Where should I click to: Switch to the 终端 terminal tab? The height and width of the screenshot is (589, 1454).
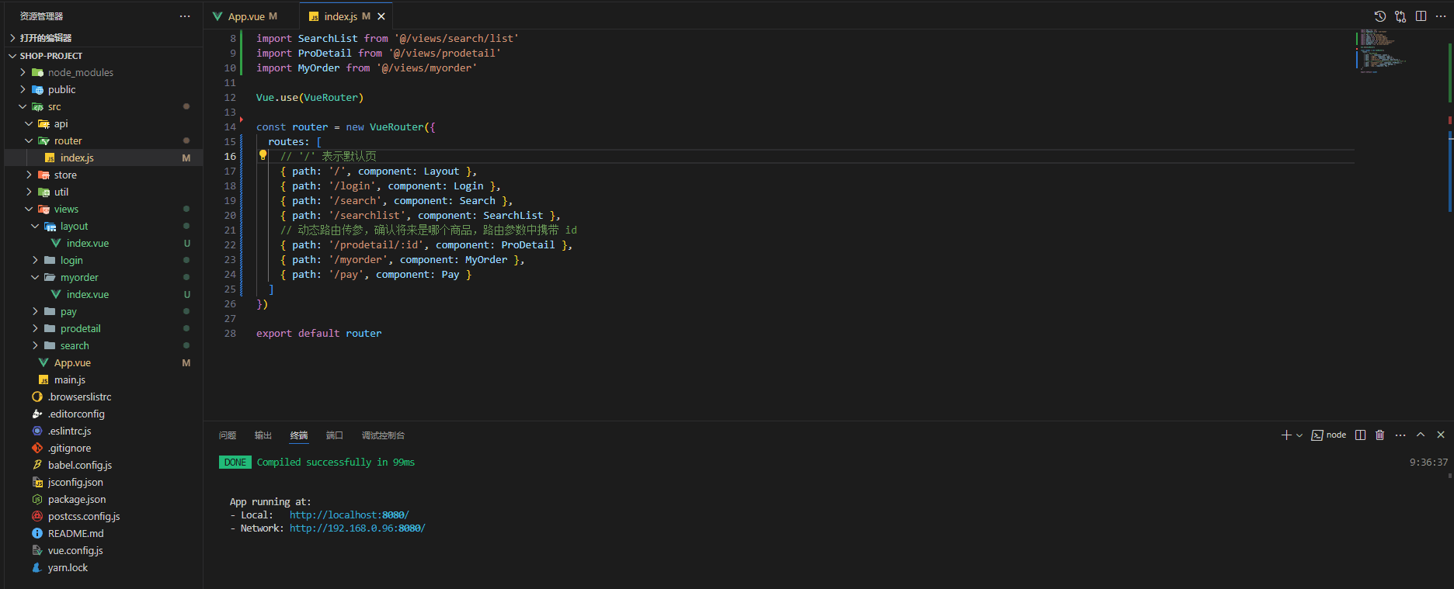click(299, 435)
